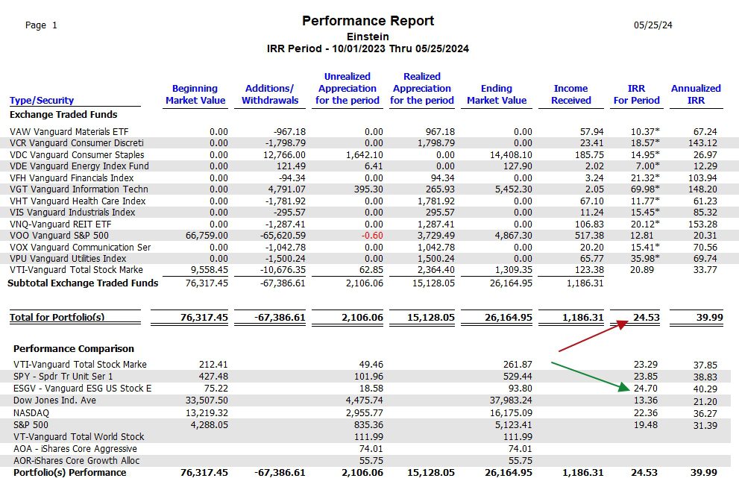Select the Performance Report title
This screenshot has width=739, height=487.
tap(368, 21)
